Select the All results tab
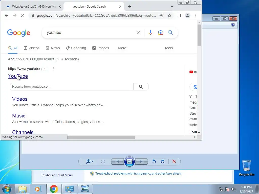 pos(13,48)
